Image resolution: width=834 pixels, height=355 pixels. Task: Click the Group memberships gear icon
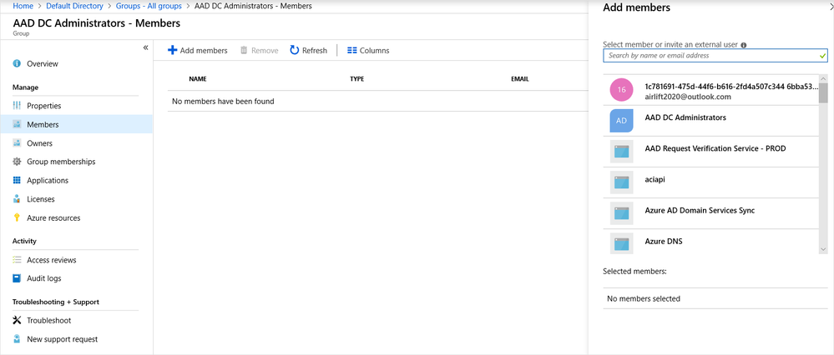17,162
